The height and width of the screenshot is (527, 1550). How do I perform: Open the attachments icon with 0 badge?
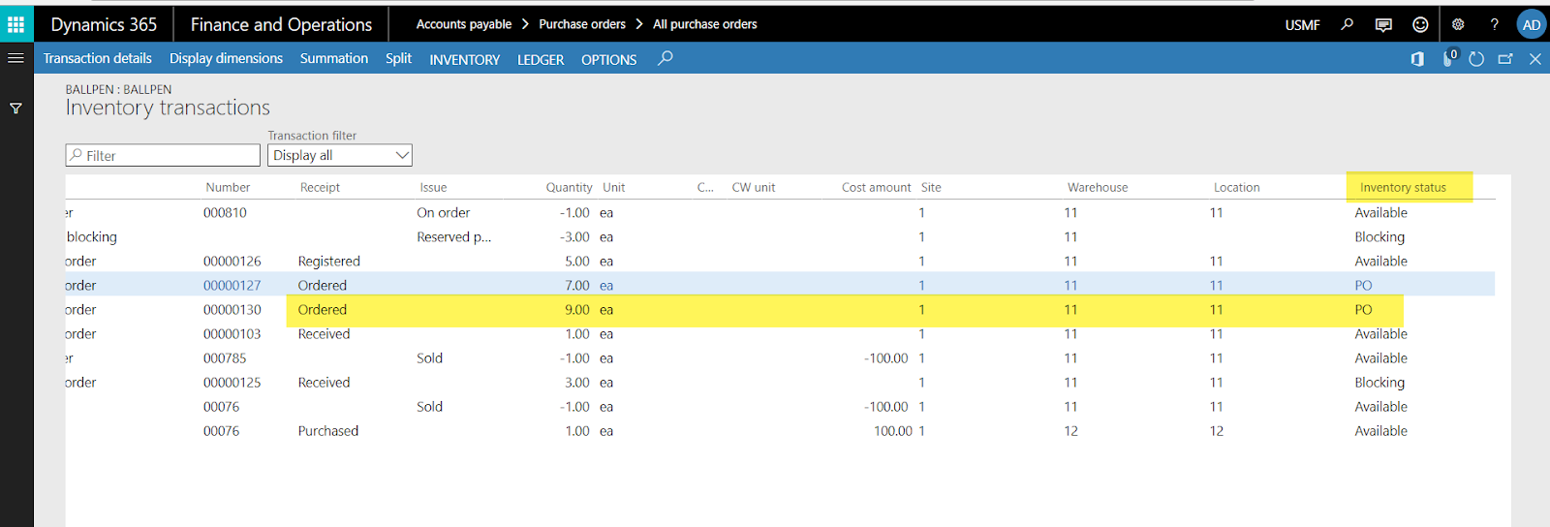pos(1449,58)
